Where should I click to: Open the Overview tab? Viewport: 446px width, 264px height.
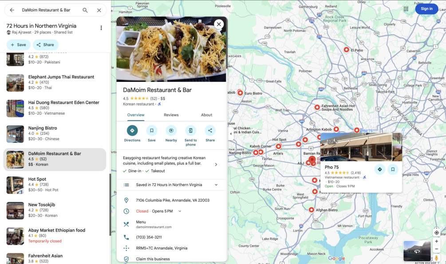click(136, 115)
